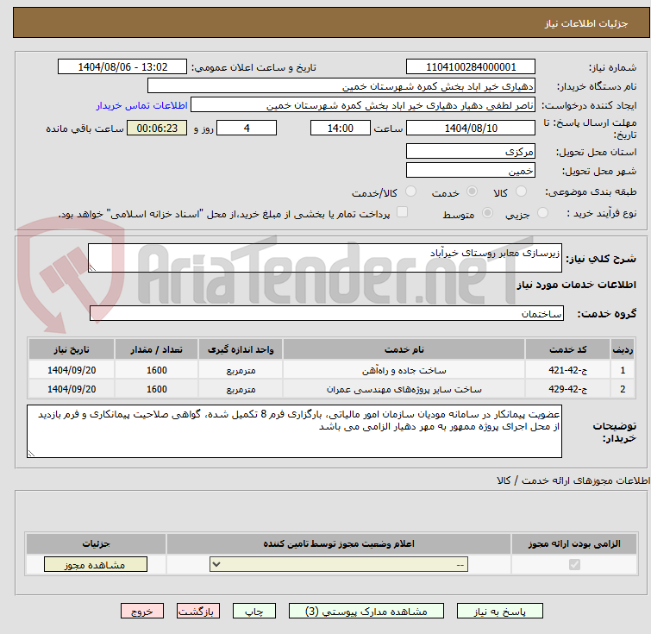Click the الزامی بودن ارائه مجوز header

pos(574,543)
